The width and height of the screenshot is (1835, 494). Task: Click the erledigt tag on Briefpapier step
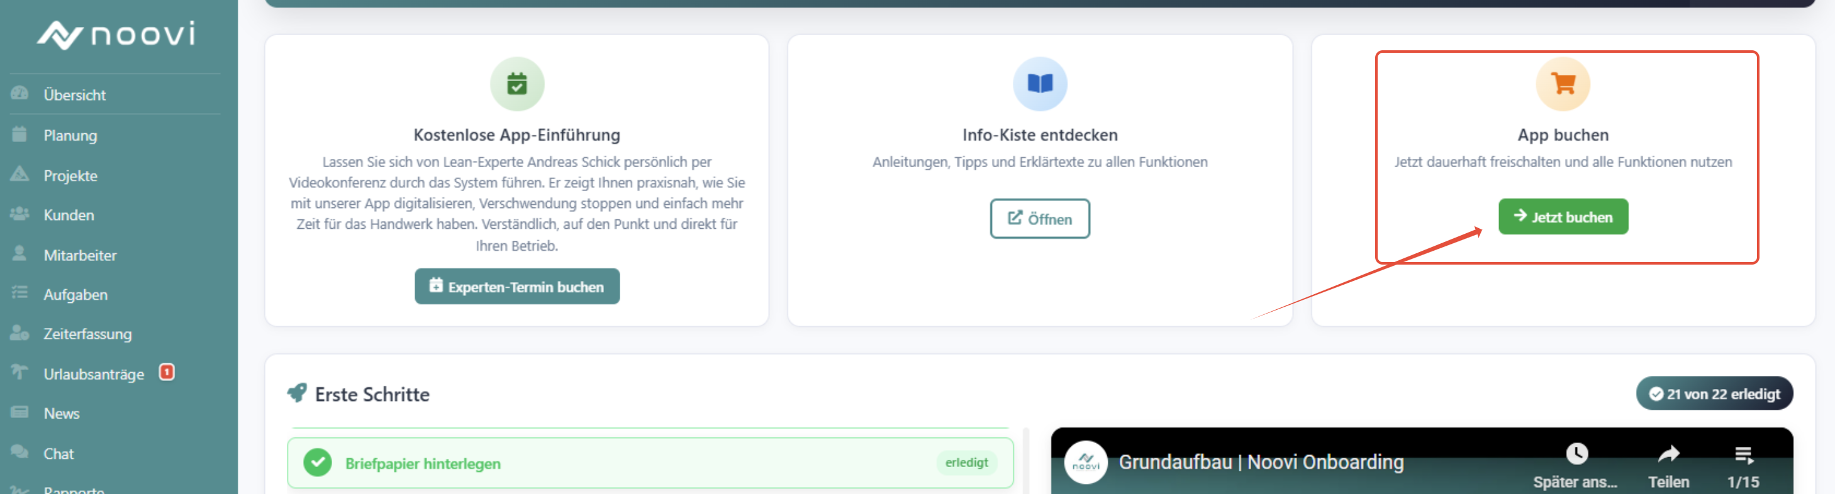point(967,463)
